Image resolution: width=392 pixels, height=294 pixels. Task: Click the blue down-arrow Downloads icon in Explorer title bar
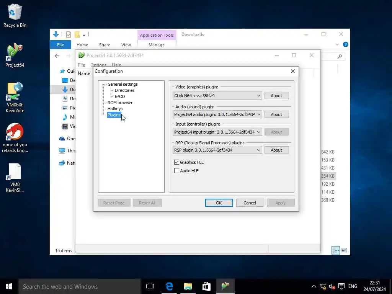coord(56,34)
